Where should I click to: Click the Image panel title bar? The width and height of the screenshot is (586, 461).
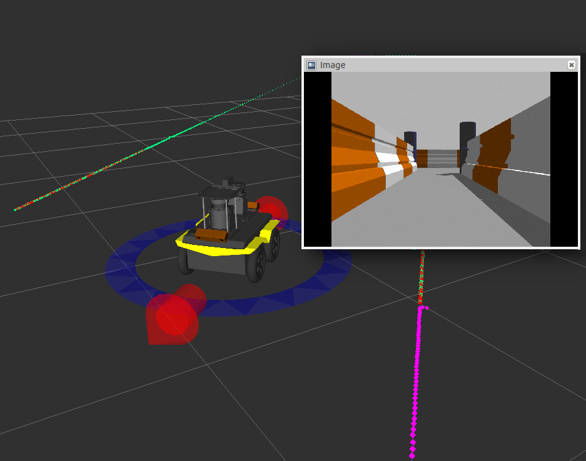point(438,65)
